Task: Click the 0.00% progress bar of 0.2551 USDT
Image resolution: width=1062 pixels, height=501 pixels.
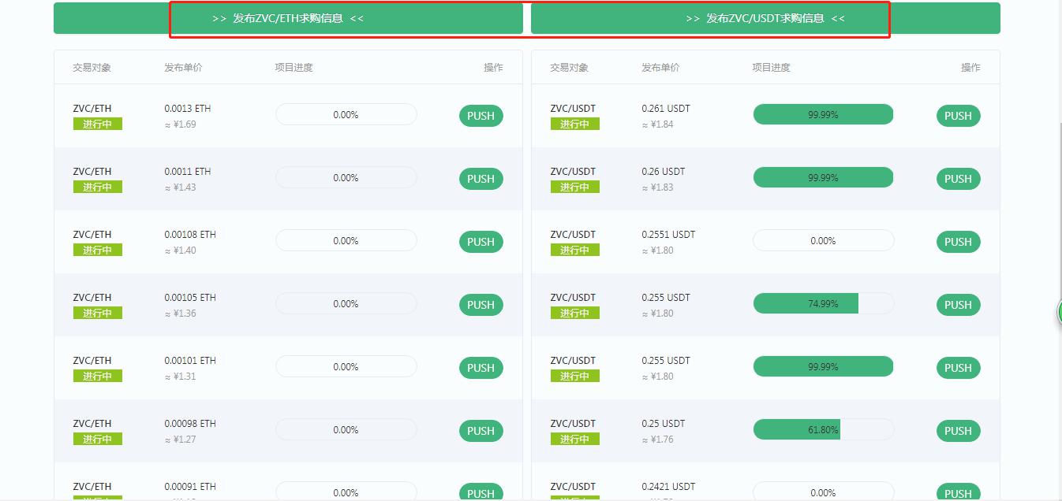Action: coord(823,240)
